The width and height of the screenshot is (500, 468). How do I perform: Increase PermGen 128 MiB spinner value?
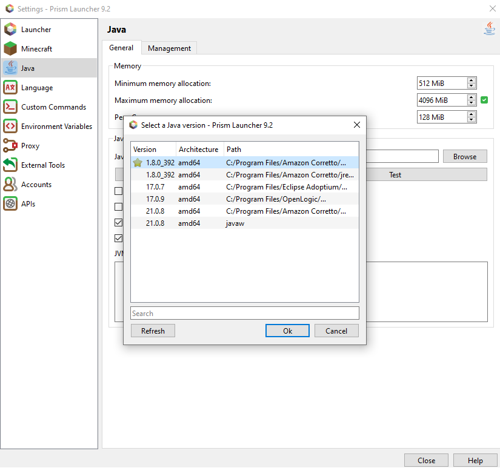(472, 114)
